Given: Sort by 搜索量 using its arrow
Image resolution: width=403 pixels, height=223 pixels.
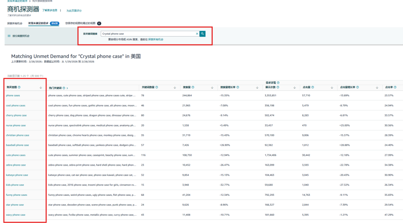Looking at the screenshot, I should [212, 88].
